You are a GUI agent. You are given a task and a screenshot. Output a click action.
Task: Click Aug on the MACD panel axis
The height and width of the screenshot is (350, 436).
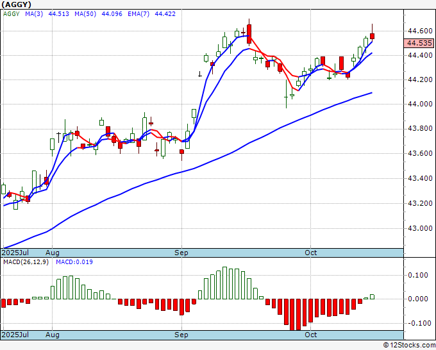pyautogui.click(x=53, y=335)
